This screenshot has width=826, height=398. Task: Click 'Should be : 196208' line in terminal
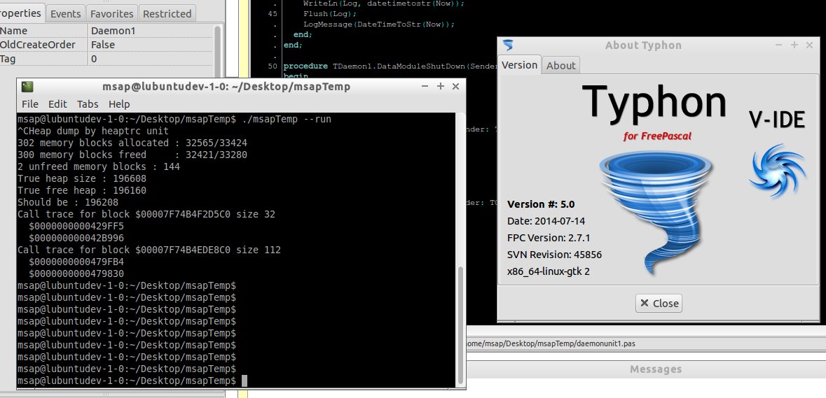coord(68,202)
